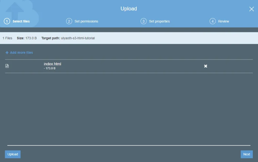The image size is (258, 162).
Task: Switch to the Set permissions step
Action: point(86,21)
